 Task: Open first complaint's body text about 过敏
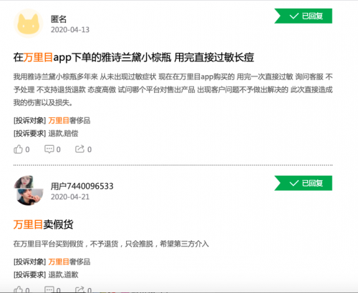click(173, 90)
